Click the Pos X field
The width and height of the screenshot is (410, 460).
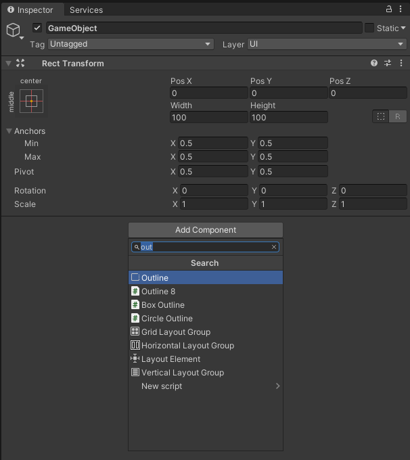coord(209,93)
